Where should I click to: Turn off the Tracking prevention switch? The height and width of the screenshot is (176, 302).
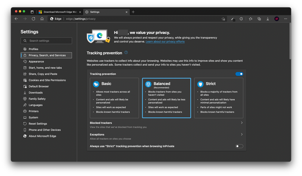pos(239,74)
